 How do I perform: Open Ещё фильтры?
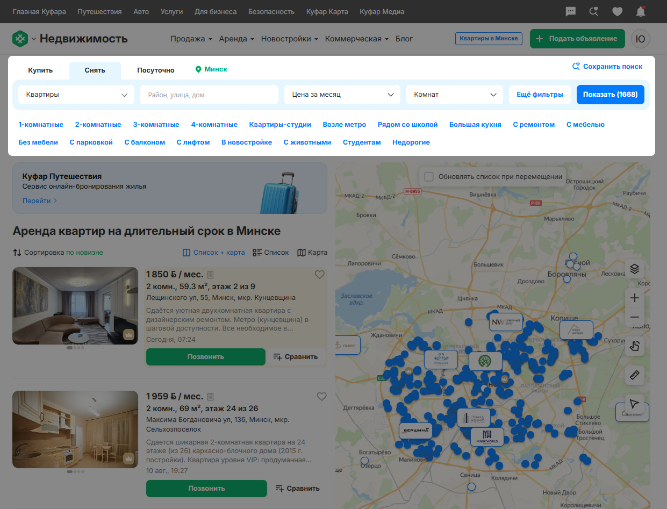click(x=540, y=95)
